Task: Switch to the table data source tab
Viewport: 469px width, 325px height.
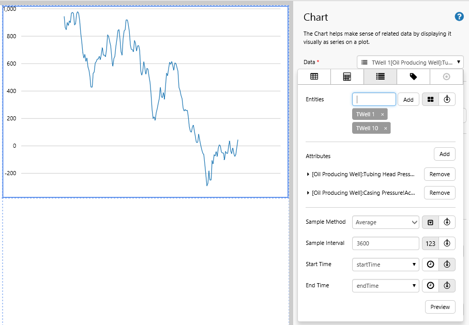Action: click(x=314, y=76)
